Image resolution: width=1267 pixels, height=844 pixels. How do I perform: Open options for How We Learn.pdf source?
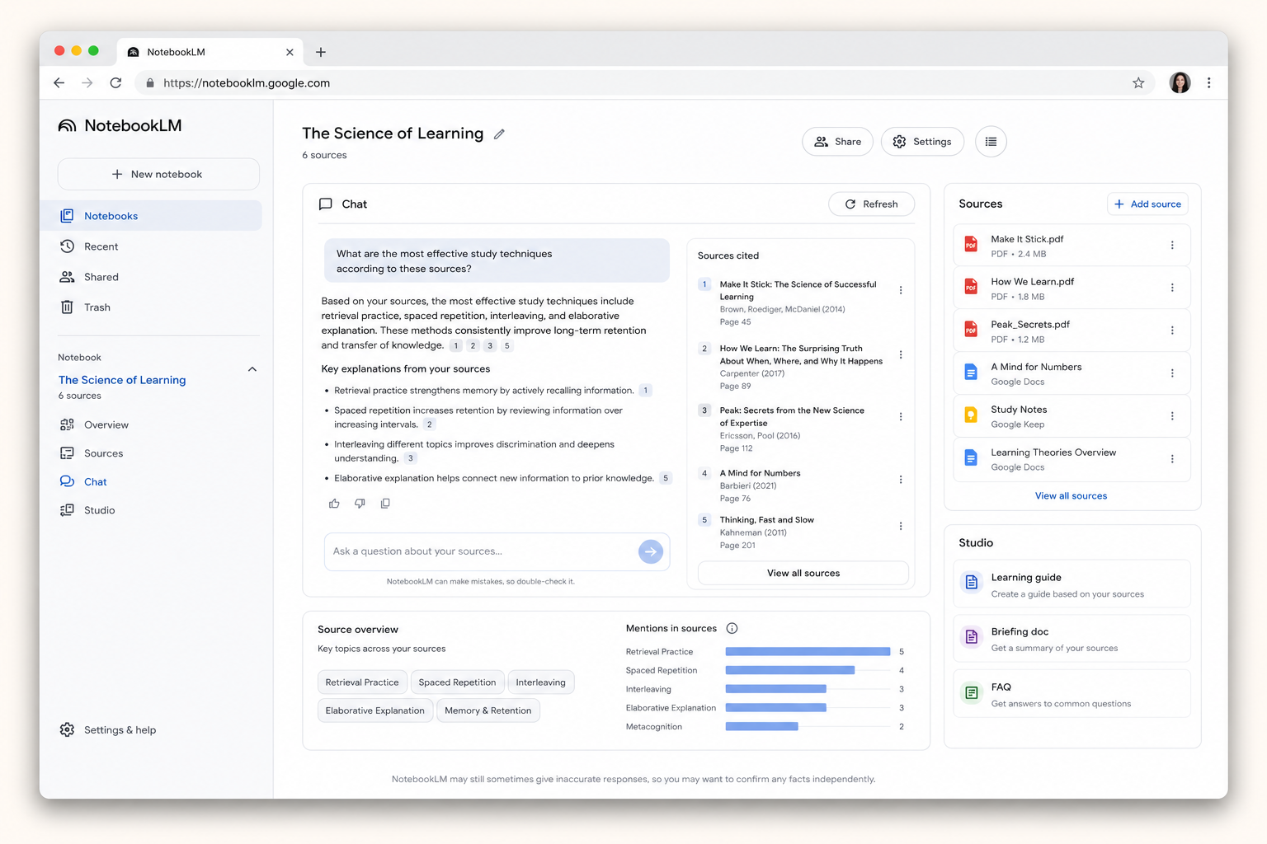click(x=1172, y=288)
